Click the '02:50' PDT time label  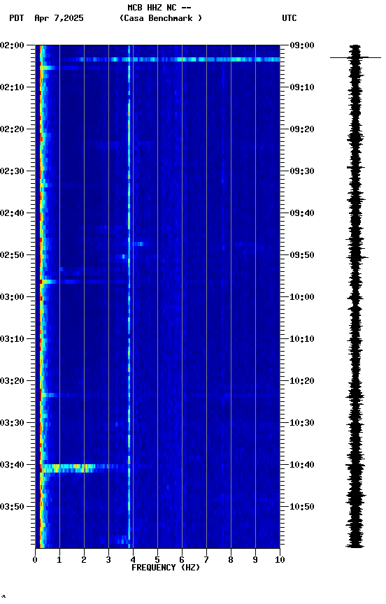[12, 255]
